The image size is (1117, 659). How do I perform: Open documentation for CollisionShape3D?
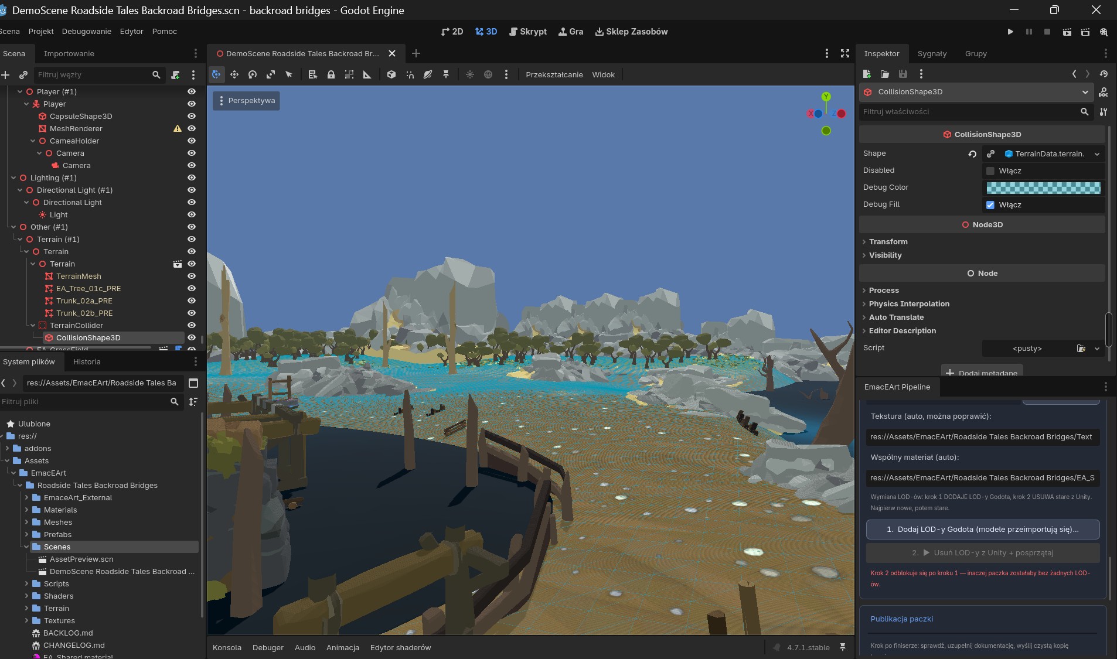click(1103, 92)
